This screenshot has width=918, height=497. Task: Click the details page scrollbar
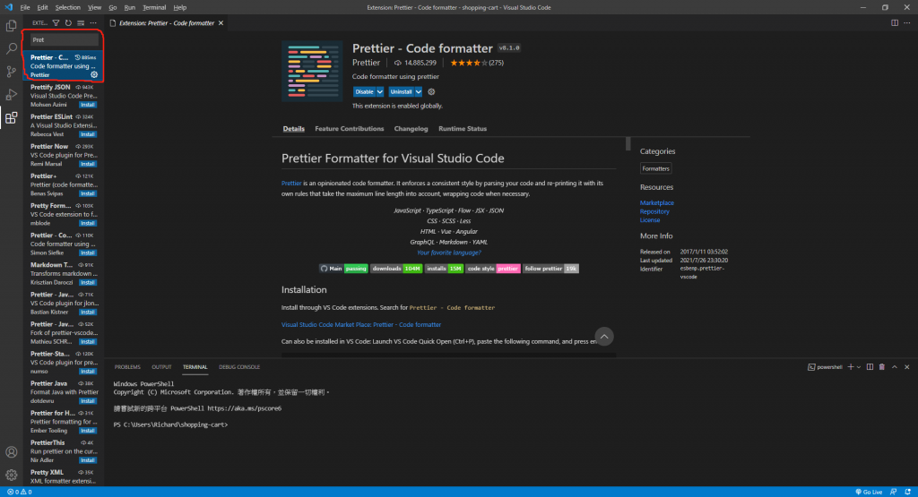628,144
